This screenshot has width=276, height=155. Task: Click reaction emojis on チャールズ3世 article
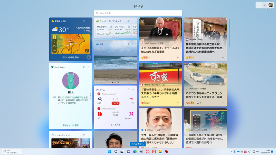[x=145, y=58]
